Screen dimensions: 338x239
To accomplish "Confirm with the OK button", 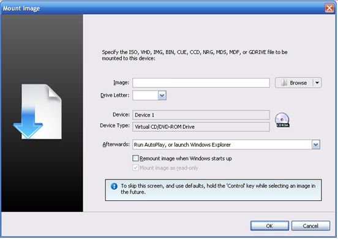I will 269,226.
